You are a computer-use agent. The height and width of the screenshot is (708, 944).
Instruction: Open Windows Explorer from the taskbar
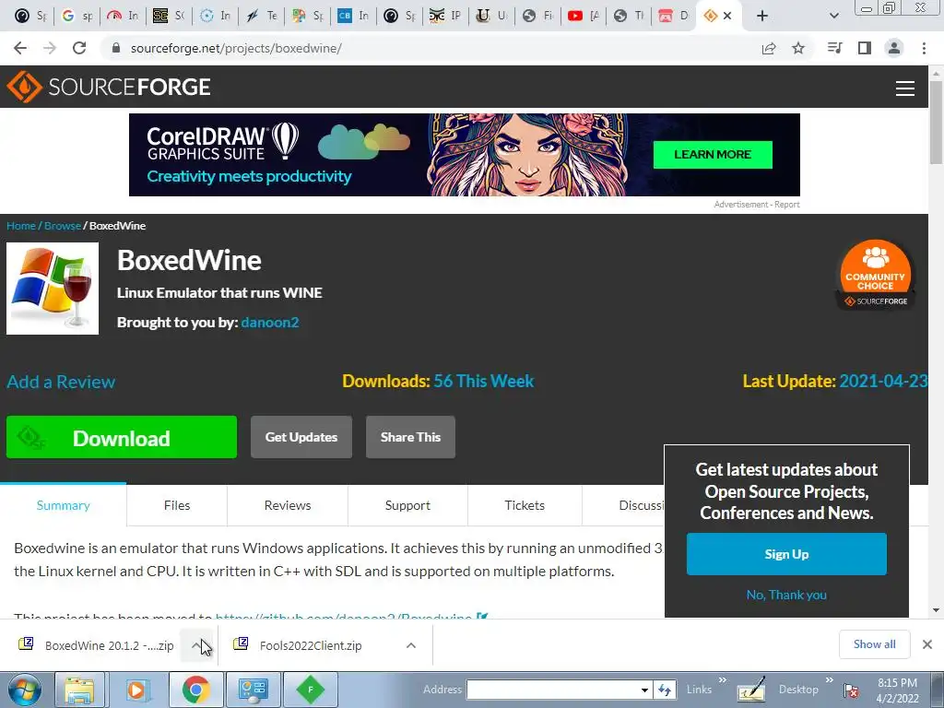[79, 690]
